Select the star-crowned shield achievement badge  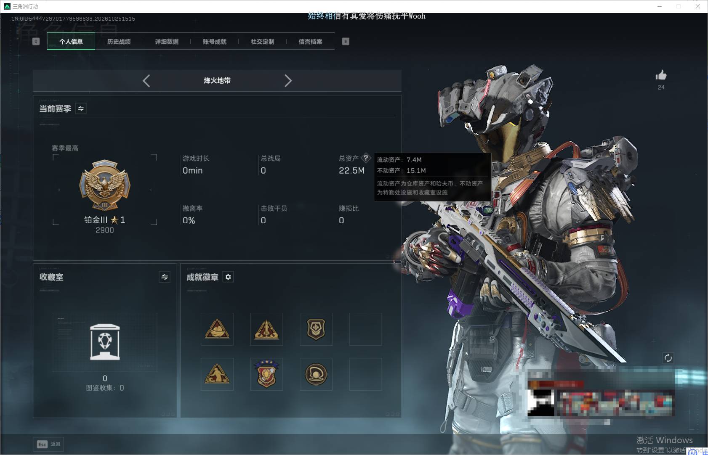(266, 374)
